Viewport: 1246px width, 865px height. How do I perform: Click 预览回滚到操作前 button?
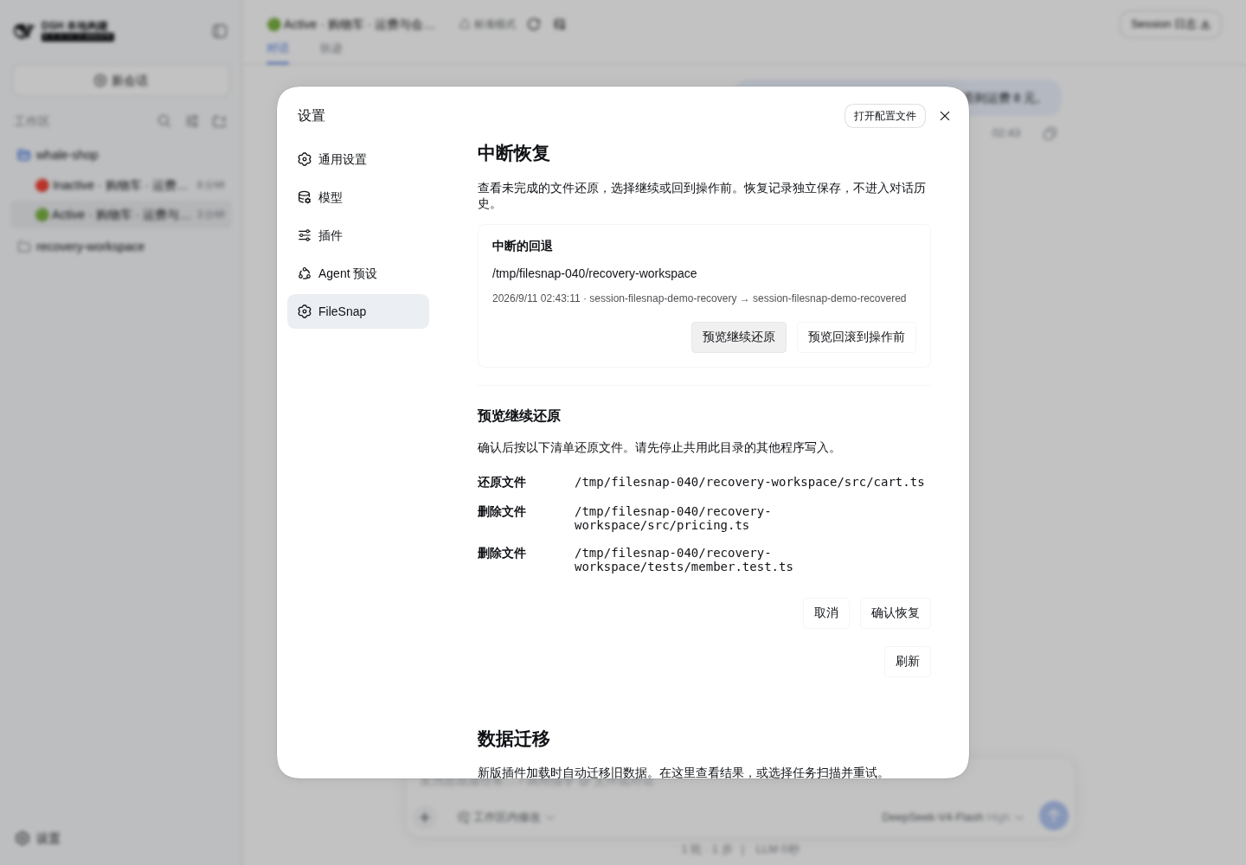857,337
